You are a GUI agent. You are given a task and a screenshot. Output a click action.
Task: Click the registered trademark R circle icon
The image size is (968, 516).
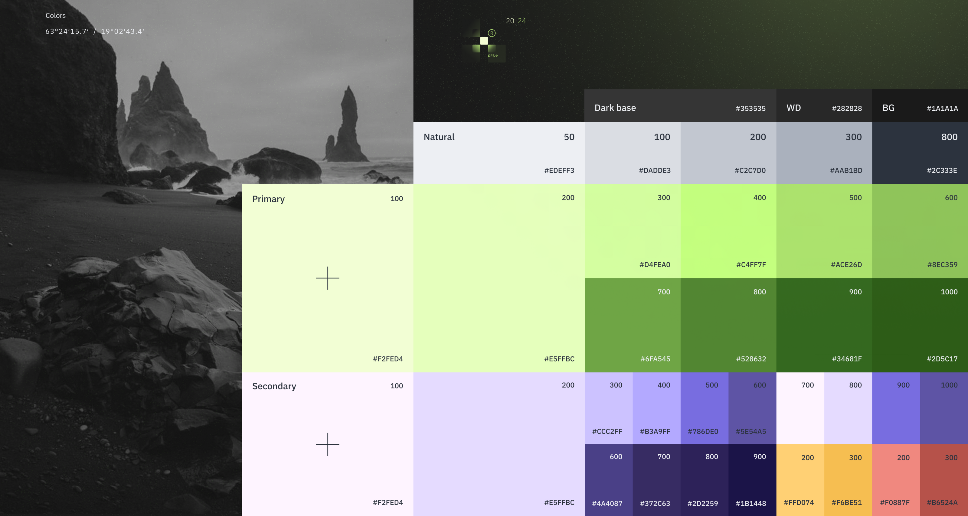492,33
